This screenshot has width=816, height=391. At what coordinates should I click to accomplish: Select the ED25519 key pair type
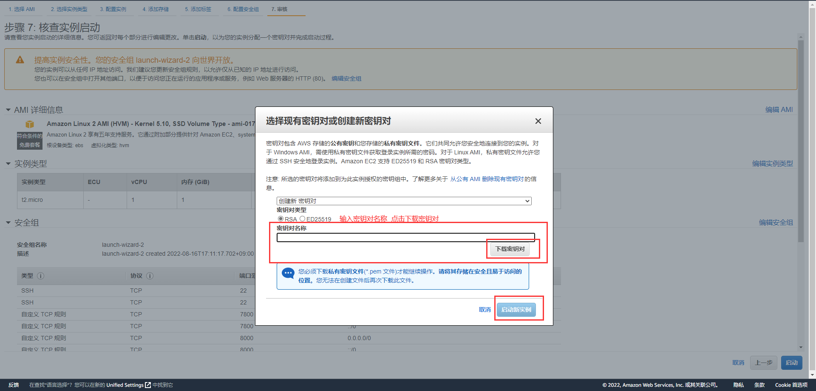(302, 219)
